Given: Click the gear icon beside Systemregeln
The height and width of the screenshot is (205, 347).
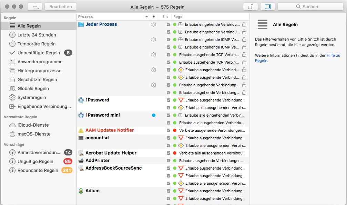Looking at the screenshot, I should point(12,97).
